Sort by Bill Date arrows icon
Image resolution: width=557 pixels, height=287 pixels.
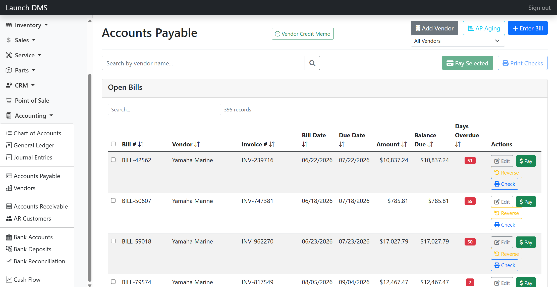point(305,144)
